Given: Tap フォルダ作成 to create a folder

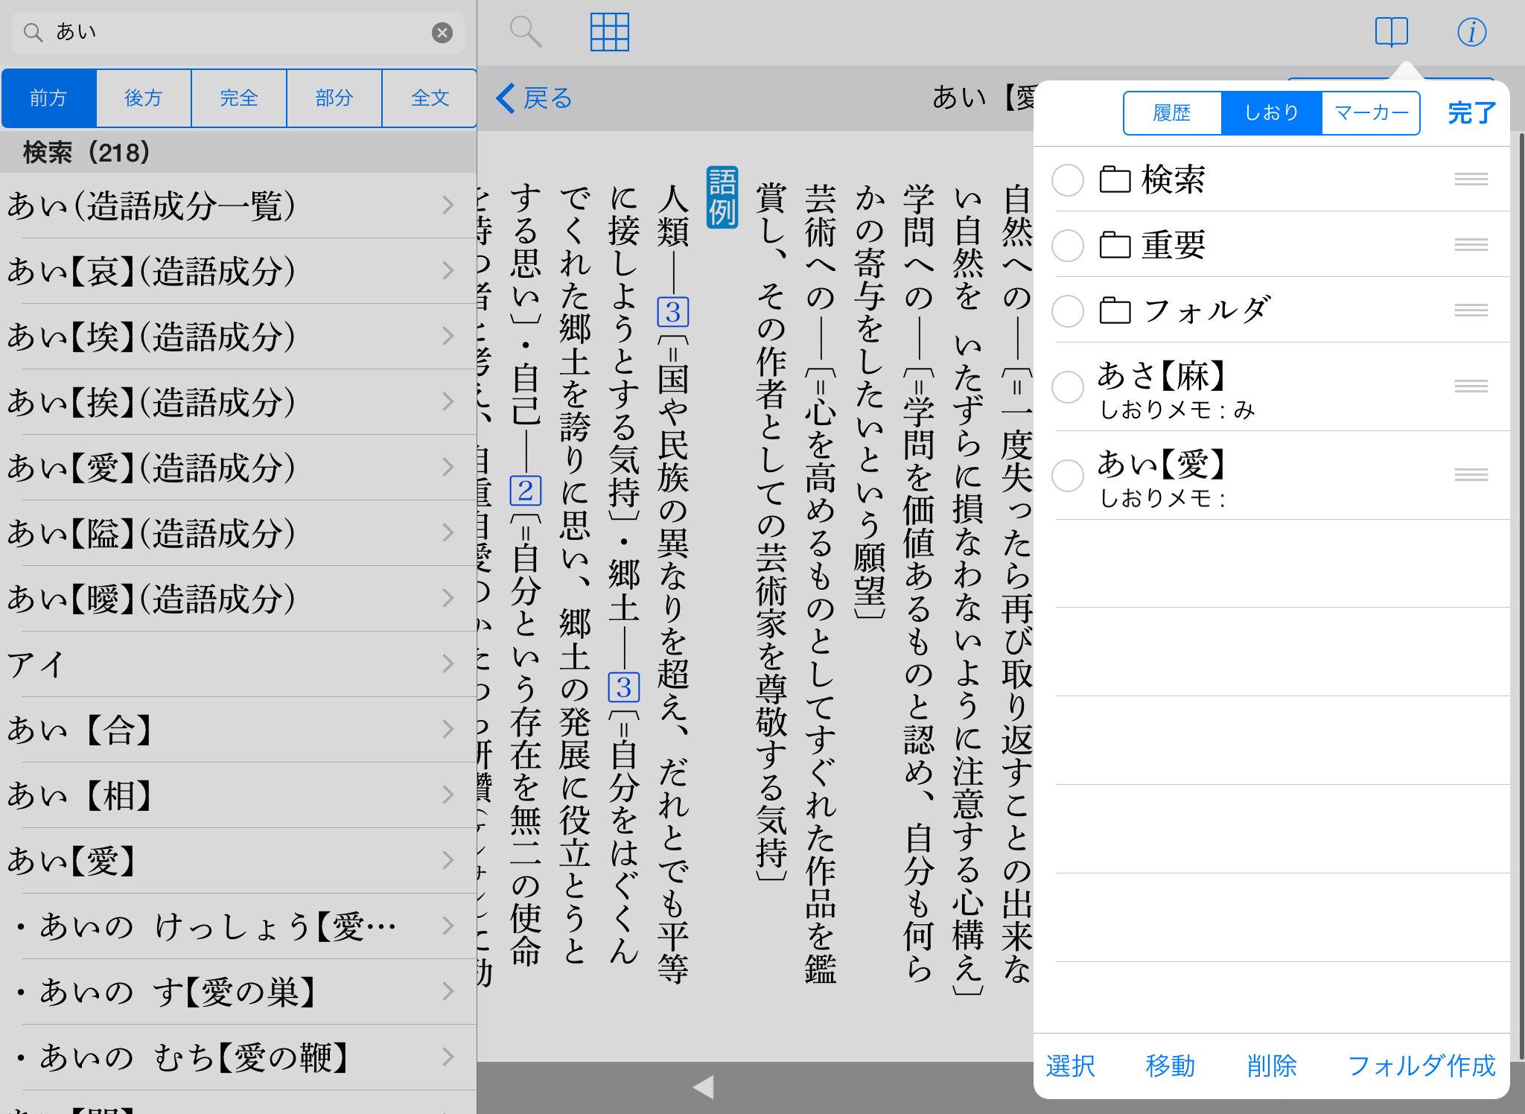Looking at the screenshot, I should [x=1421, y=1066].
